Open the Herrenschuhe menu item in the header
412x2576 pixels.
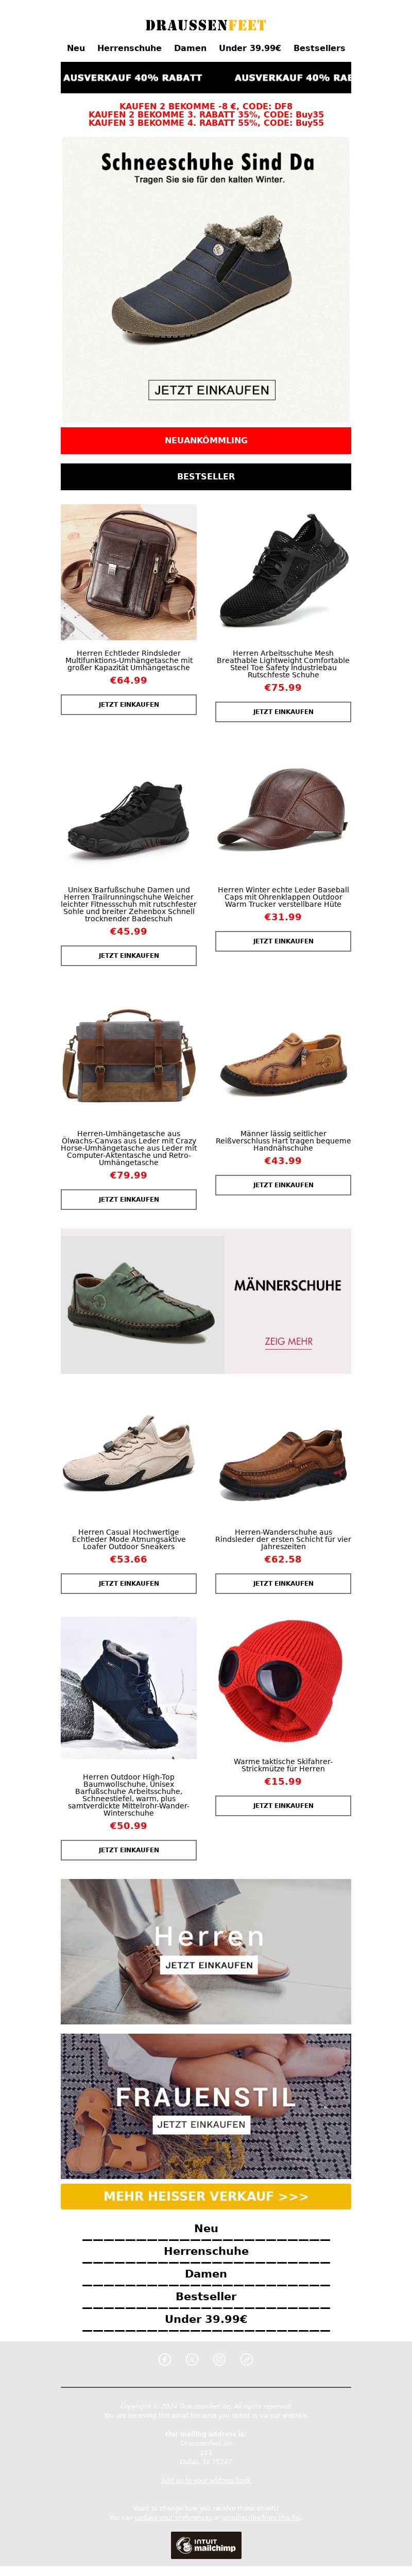[129, 48]
